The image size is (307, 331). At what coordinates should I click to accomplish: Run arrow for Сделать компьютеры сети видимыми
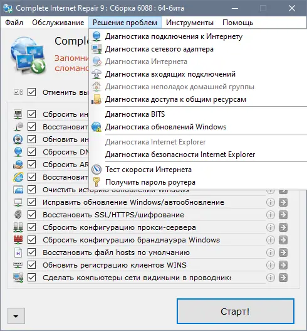(283, 278)
